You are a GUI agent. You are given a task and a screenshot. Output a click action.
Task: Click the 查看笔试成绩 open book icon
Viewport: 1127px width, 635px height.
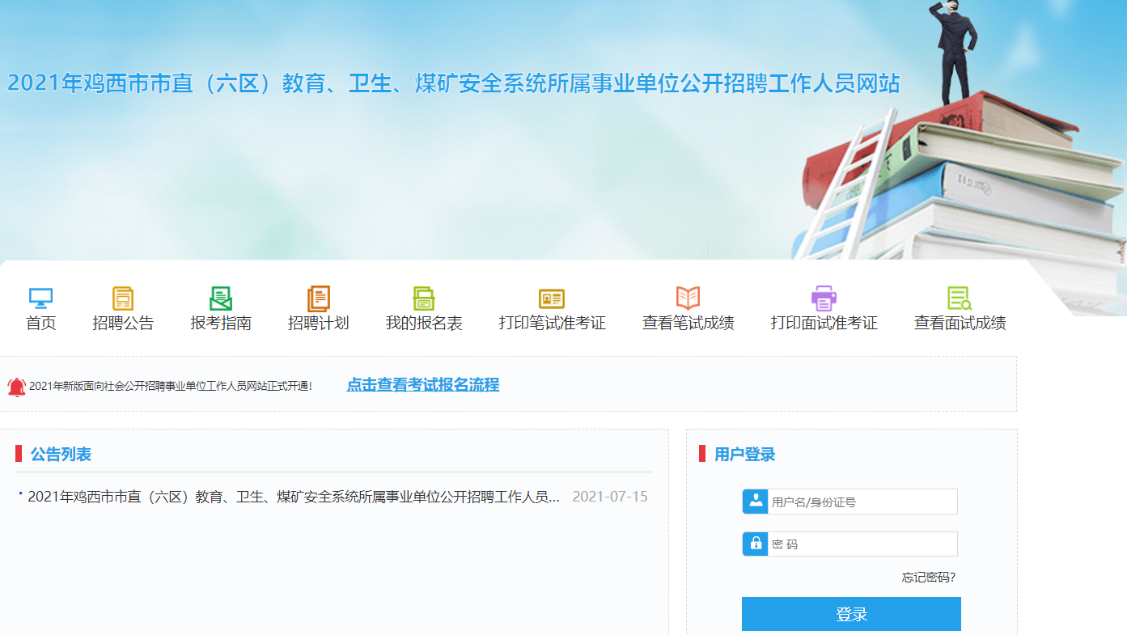coord(688,298)
